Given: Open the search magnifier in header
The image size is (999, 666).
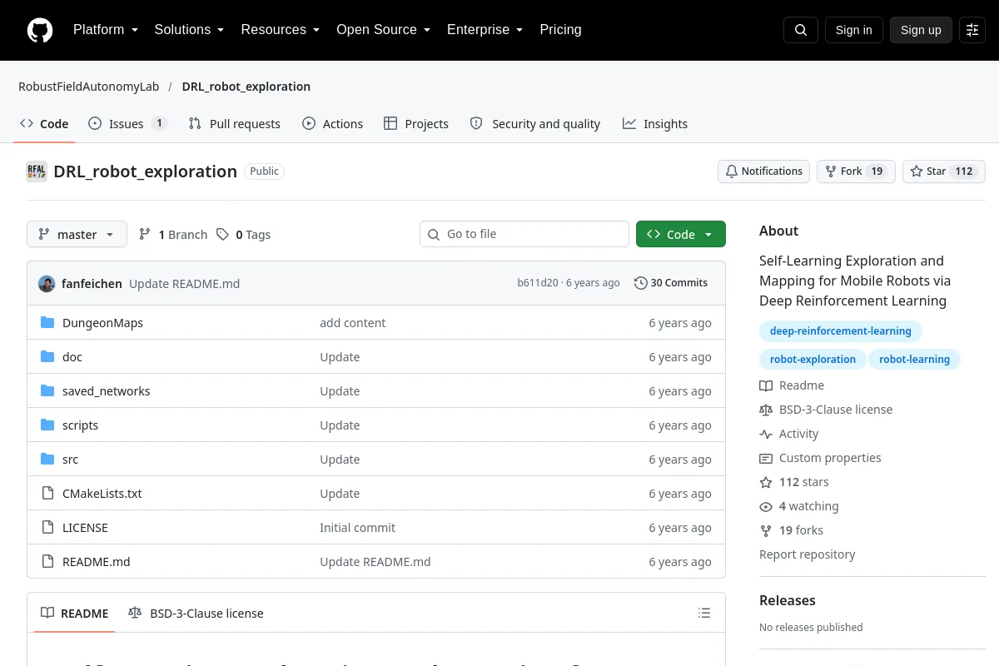Looking at the screenshot, I should coord(801,30).
